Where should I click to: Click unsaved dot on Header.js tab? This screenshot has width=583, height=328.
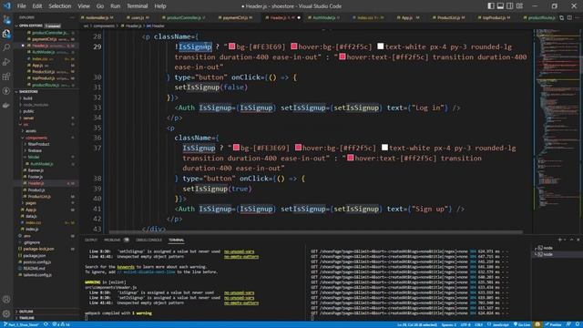coord(299,17)
